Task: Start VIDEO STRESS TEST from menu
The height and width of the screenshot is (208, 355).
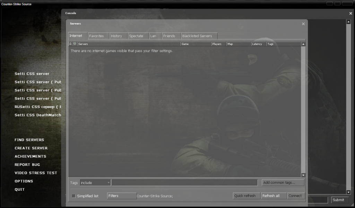Action: [36, 173]
